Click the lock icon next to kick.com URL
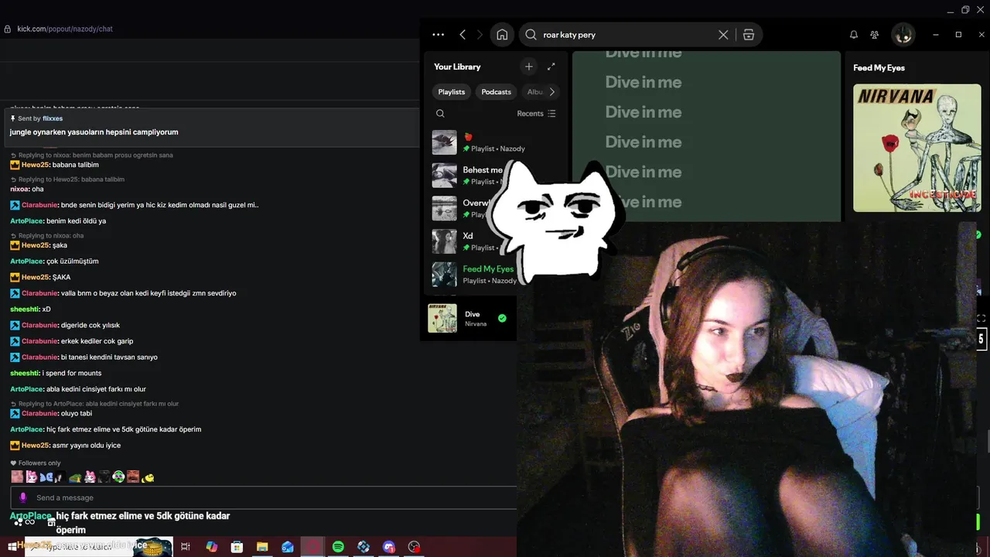 [8, 29]
